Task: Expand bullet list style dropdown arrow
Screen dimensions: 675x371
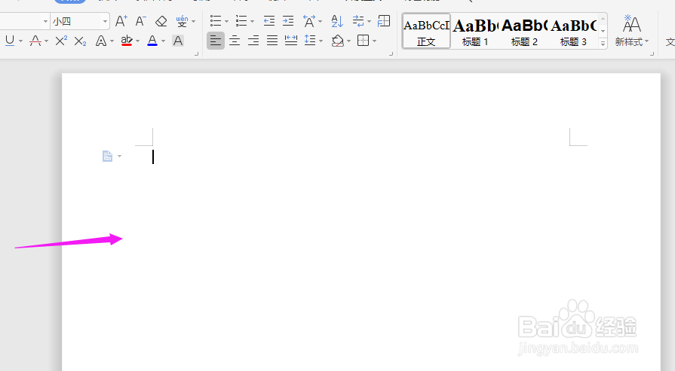Action: click(226, 21)
